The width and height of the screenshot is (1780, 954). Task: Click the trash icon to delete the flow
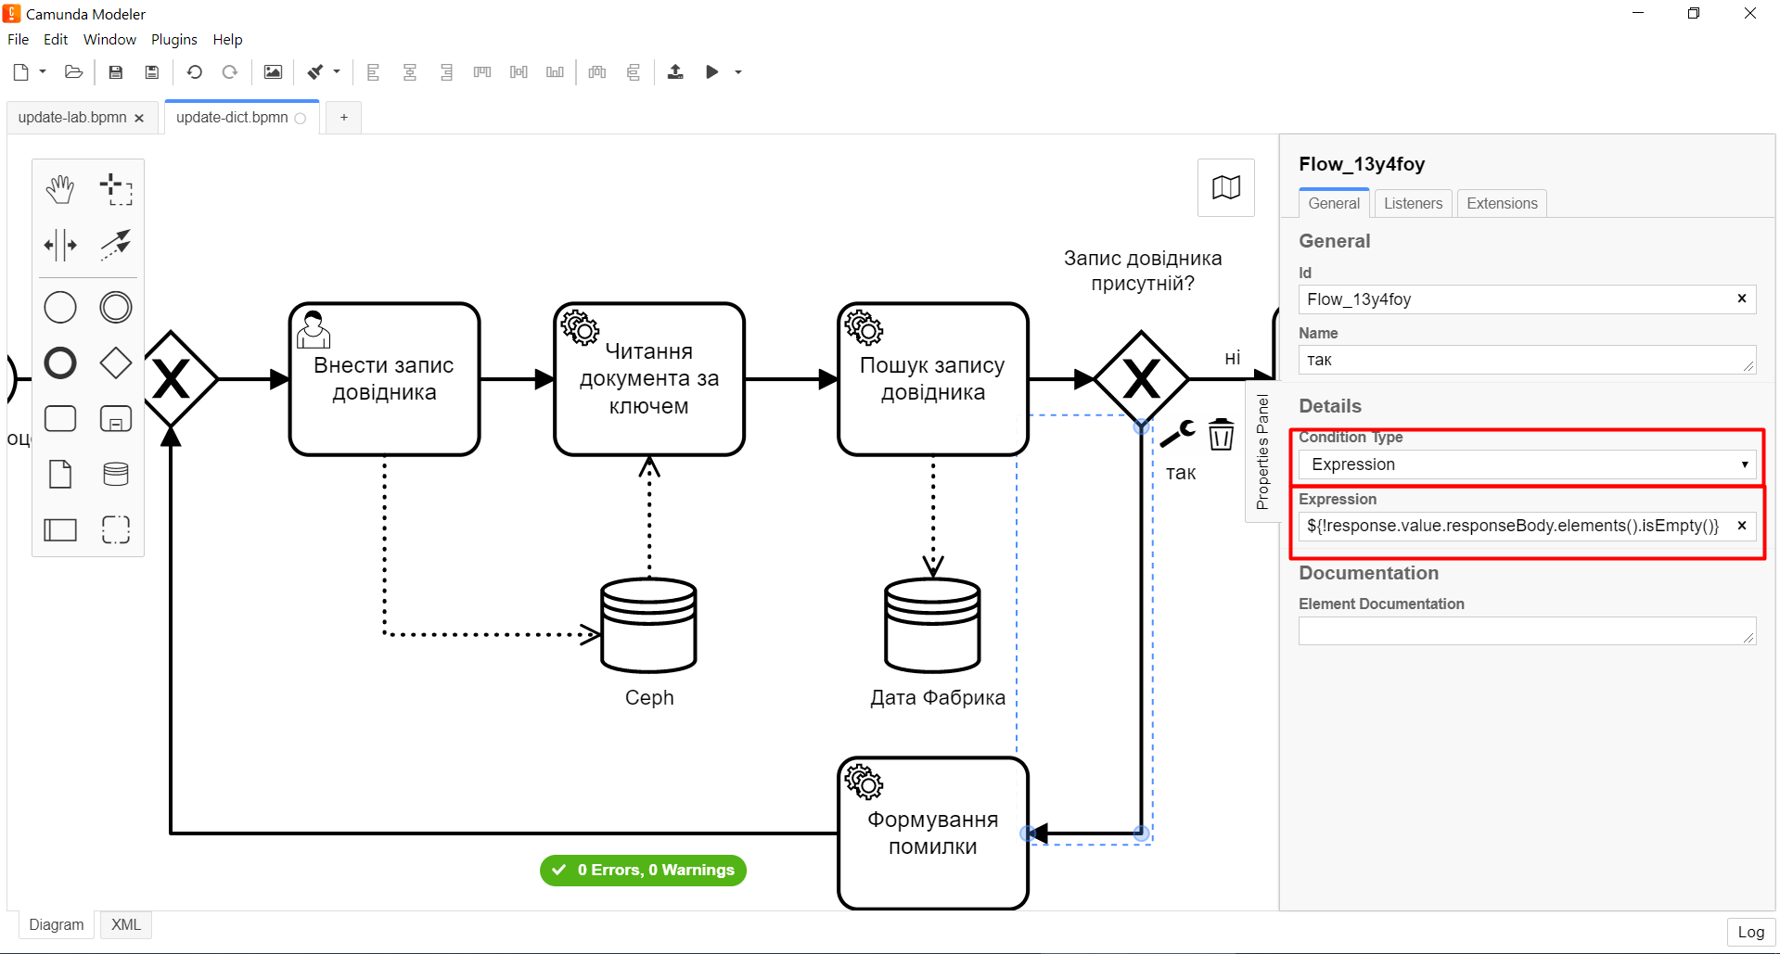(x=1221, y=434)
